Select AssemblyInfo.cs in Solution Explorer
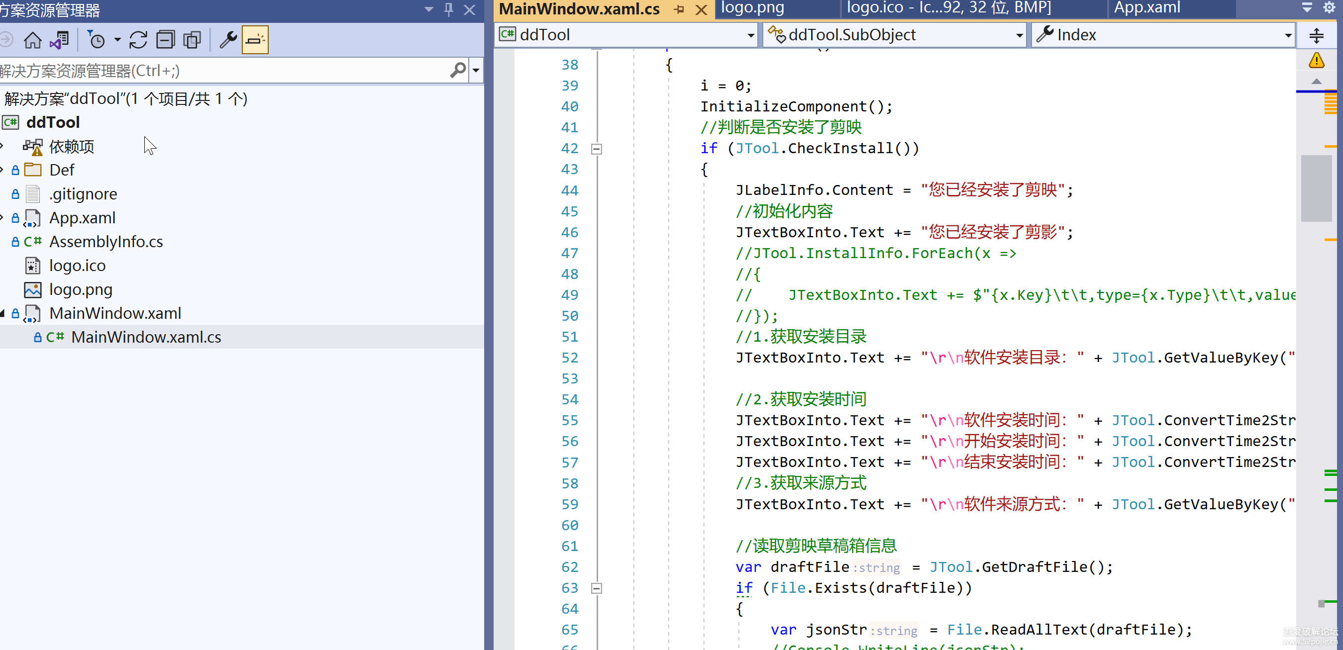This screenshot has height=650, width=1343. (x=106, y=242)
